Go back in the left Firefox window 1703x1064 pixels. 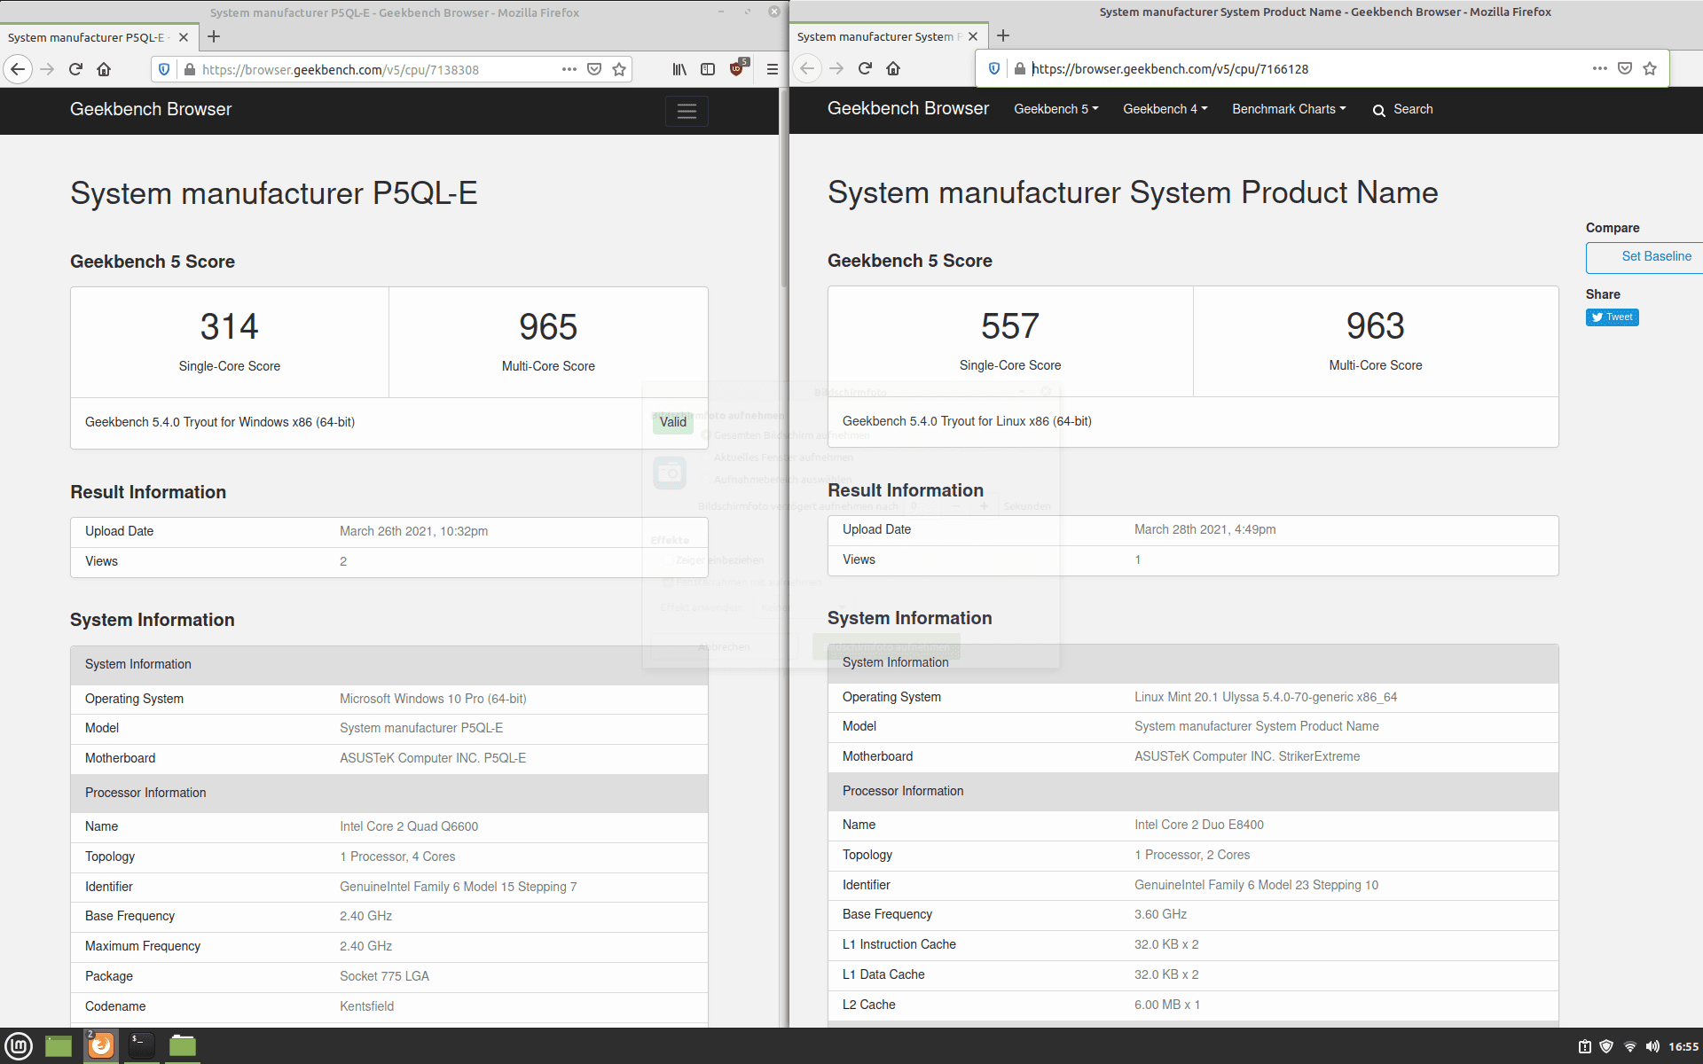pos(18,69)
